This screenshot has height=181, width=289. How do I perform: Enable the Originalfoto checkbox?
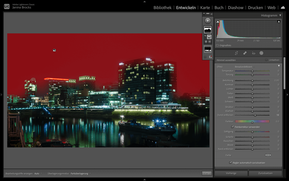pos(217,46)
